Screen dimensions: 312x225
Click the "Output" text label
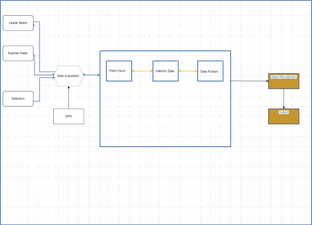coord(283,112)
